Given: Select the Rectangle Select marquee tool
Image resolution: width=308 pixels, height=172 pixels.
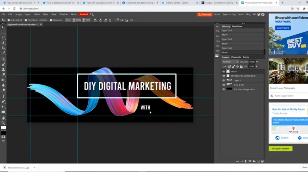Looking at the screenshot, I should [3, 32].
